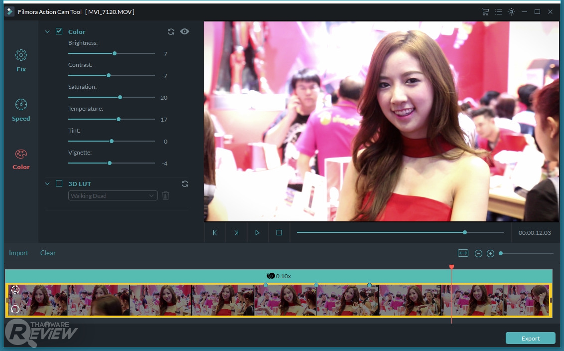564x351 pixels.
Task: Adjust the Tint slider
Action: (112, 141)
